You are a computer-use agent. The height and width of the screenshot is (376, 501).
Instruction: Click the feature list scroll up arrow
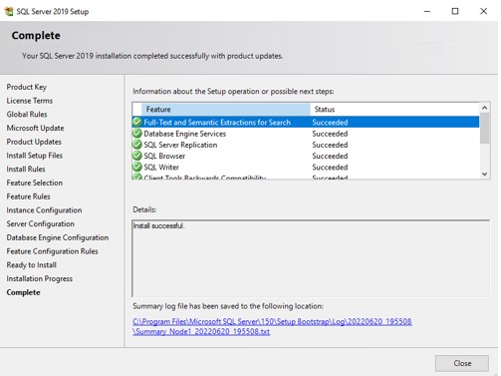coord(484,108)
